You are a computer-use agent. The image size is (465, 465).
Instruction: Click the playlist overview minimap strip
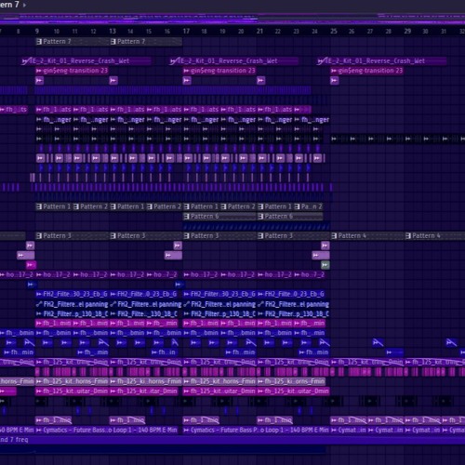pos(232,19)
